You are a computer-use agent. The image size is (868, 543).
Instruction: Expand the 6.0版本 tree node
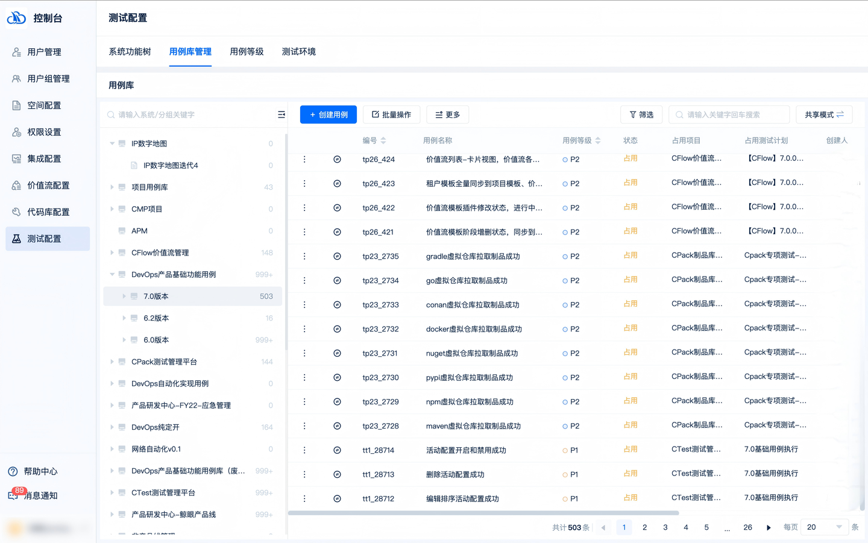coord(124,340)
